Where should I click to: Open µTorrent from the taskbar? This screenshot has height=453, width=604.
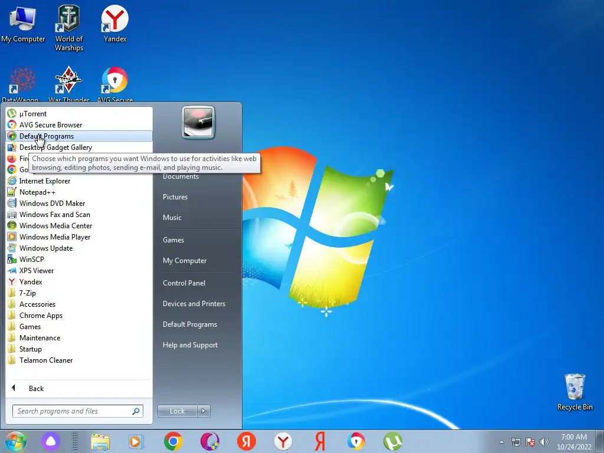pyautogui.click(x=393, y=441)
